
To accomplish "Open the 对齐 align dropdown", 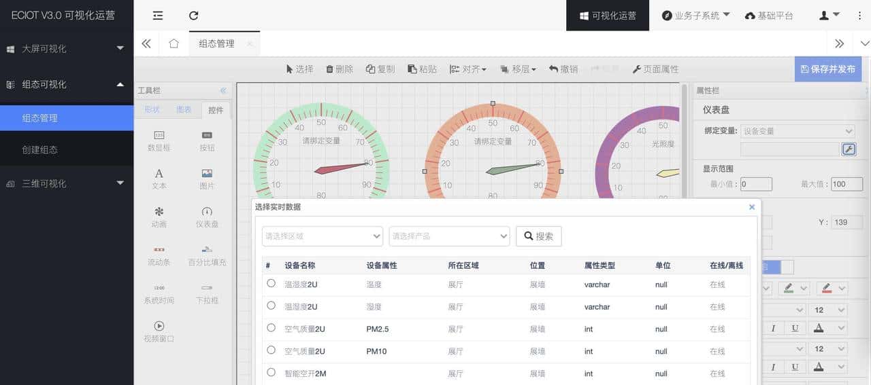I will coord(467,69).
